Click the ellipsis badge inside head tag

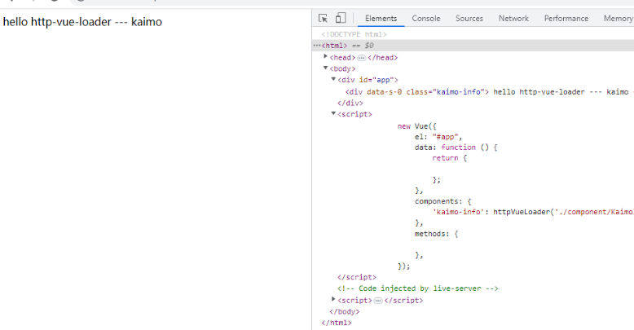click(x=362, y=58)
